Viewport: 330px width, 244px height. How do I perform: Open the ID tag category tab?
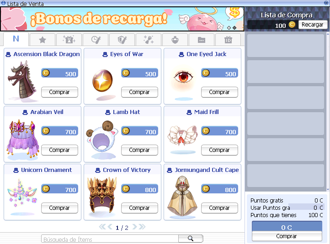tap(228, 40)
